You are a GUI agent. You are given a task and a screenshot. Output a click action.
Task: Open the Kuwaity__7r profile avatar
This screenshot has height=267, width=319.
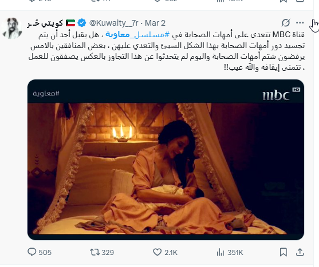click(x=12, y=28)
